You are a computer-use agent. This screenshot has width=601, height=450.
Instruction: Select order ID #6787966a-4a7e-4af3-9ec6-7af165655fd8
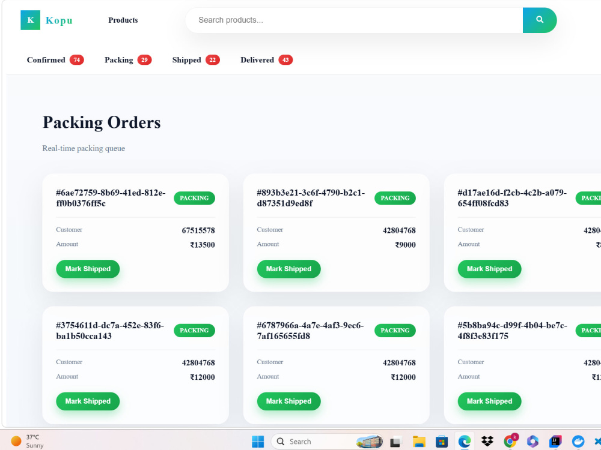click(x=310, y=331)
